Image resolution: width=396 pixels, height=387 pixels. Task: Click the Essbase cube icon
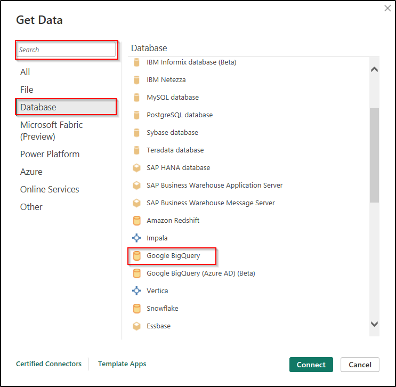136,326
